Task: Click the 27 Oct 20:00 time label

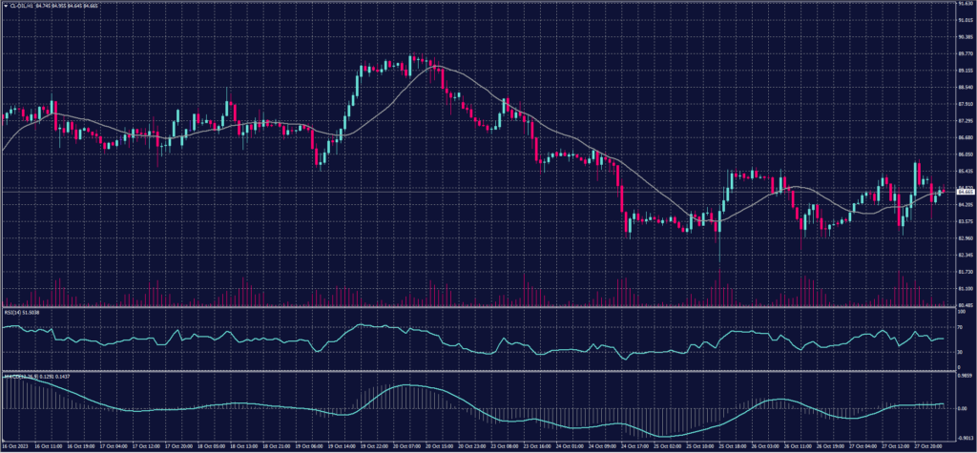Action: point(928,445)
